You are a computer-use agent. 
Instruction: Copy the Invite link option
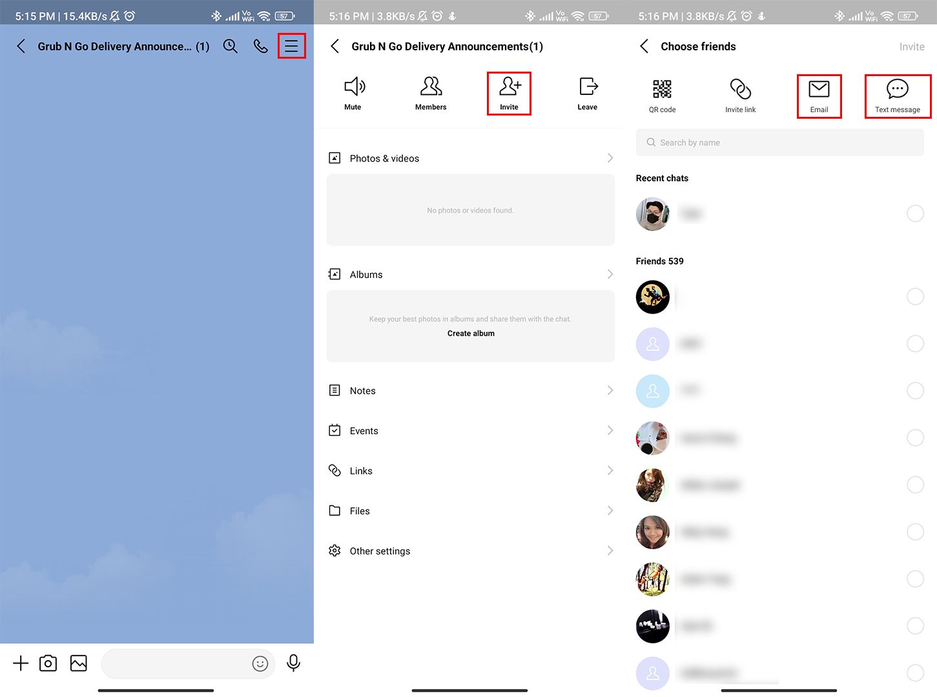click(741, 96)
